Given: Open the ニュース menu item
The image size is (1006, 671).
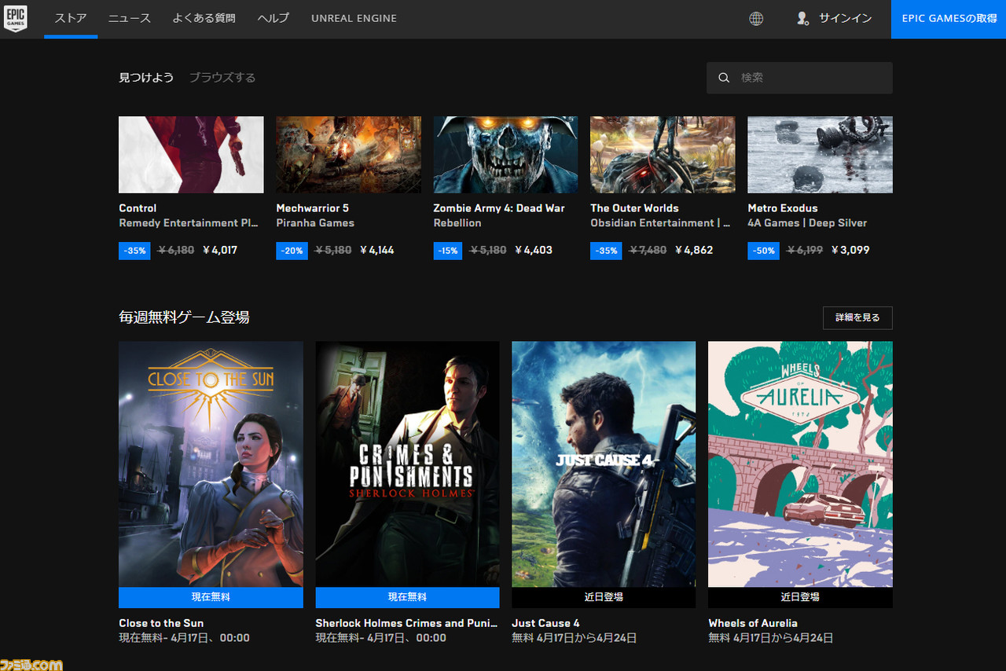Looking at the screenshot, I should point(130,18).
